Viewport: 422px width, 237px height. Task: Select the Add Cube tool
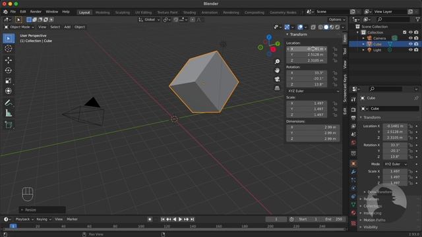[9, 125]
